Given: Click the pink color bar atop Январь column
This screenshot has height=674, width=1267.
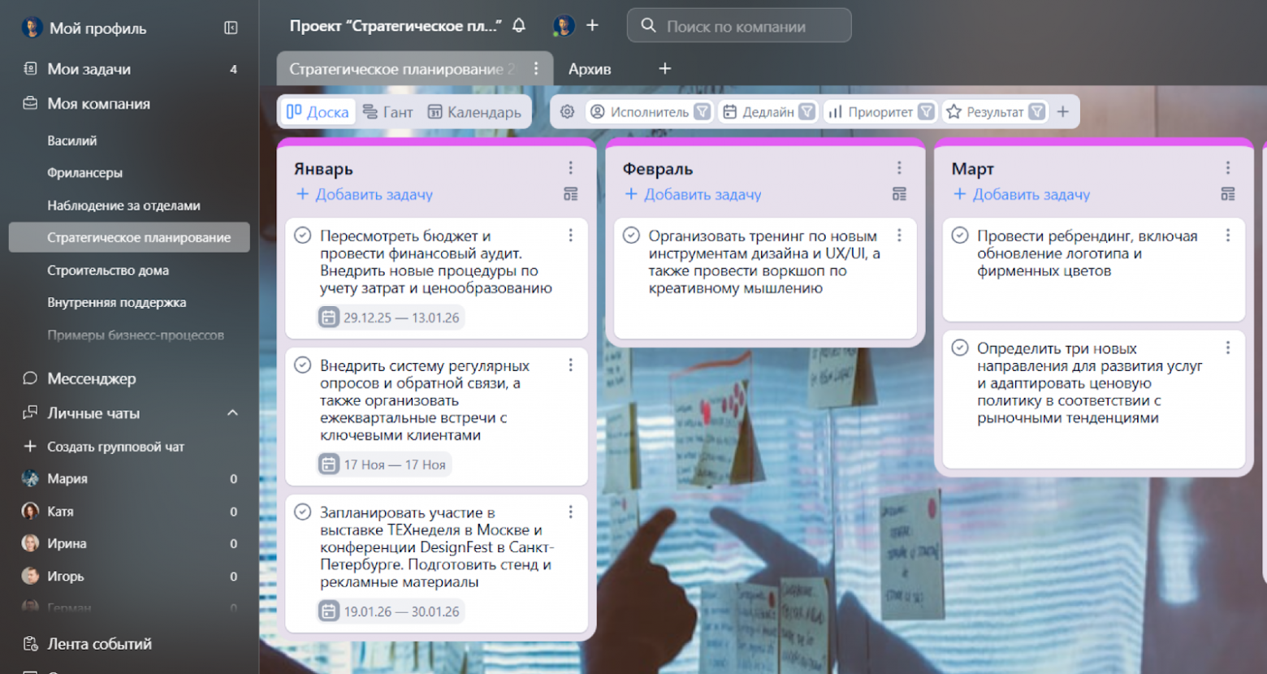Looking at the screenshot, I should pyautogui.click(x=437, y=144).
